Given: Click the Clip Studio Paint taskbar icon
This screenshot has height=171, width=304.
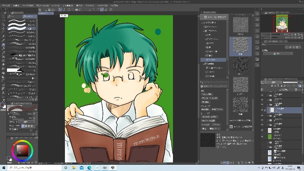Looking at the screenshot, I should 112,168.
